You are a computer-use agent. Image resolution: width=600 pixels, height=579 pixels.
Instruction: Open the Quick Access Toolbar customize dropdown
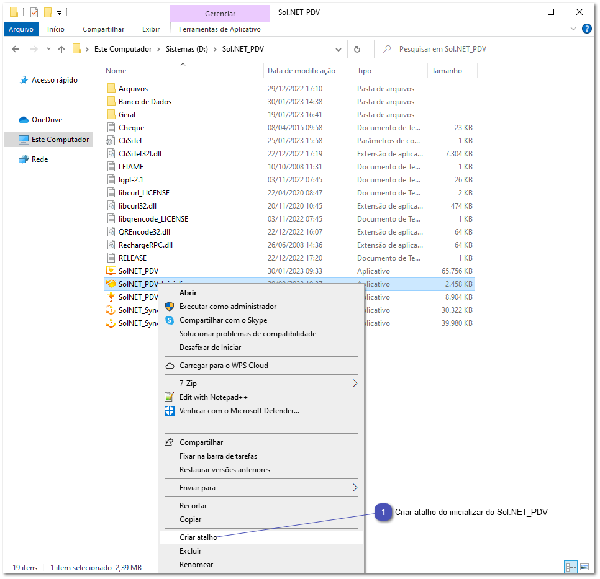coord(59,12)
